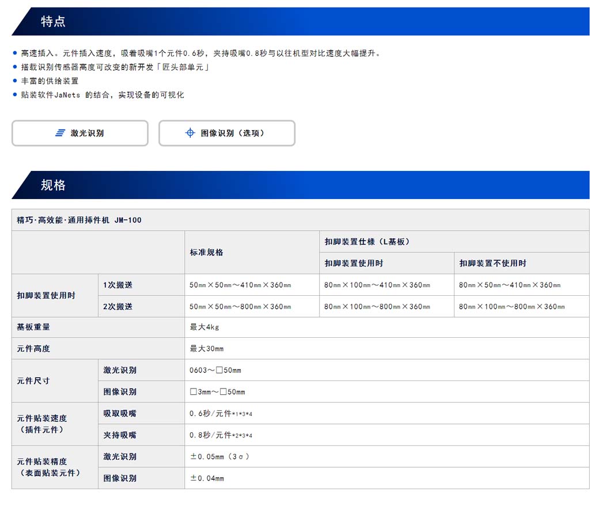Select the 特点 section header

click(x=53, y=22)
